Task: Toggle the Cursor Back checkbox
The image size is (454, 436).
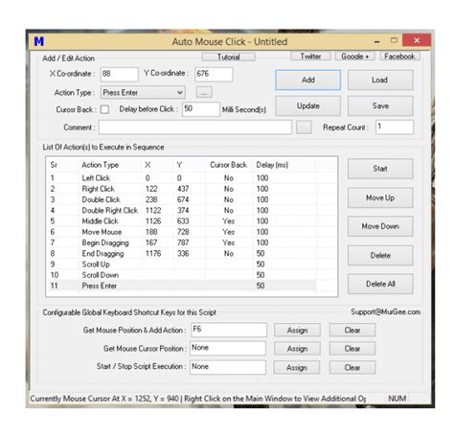Action: coord(104,109)
